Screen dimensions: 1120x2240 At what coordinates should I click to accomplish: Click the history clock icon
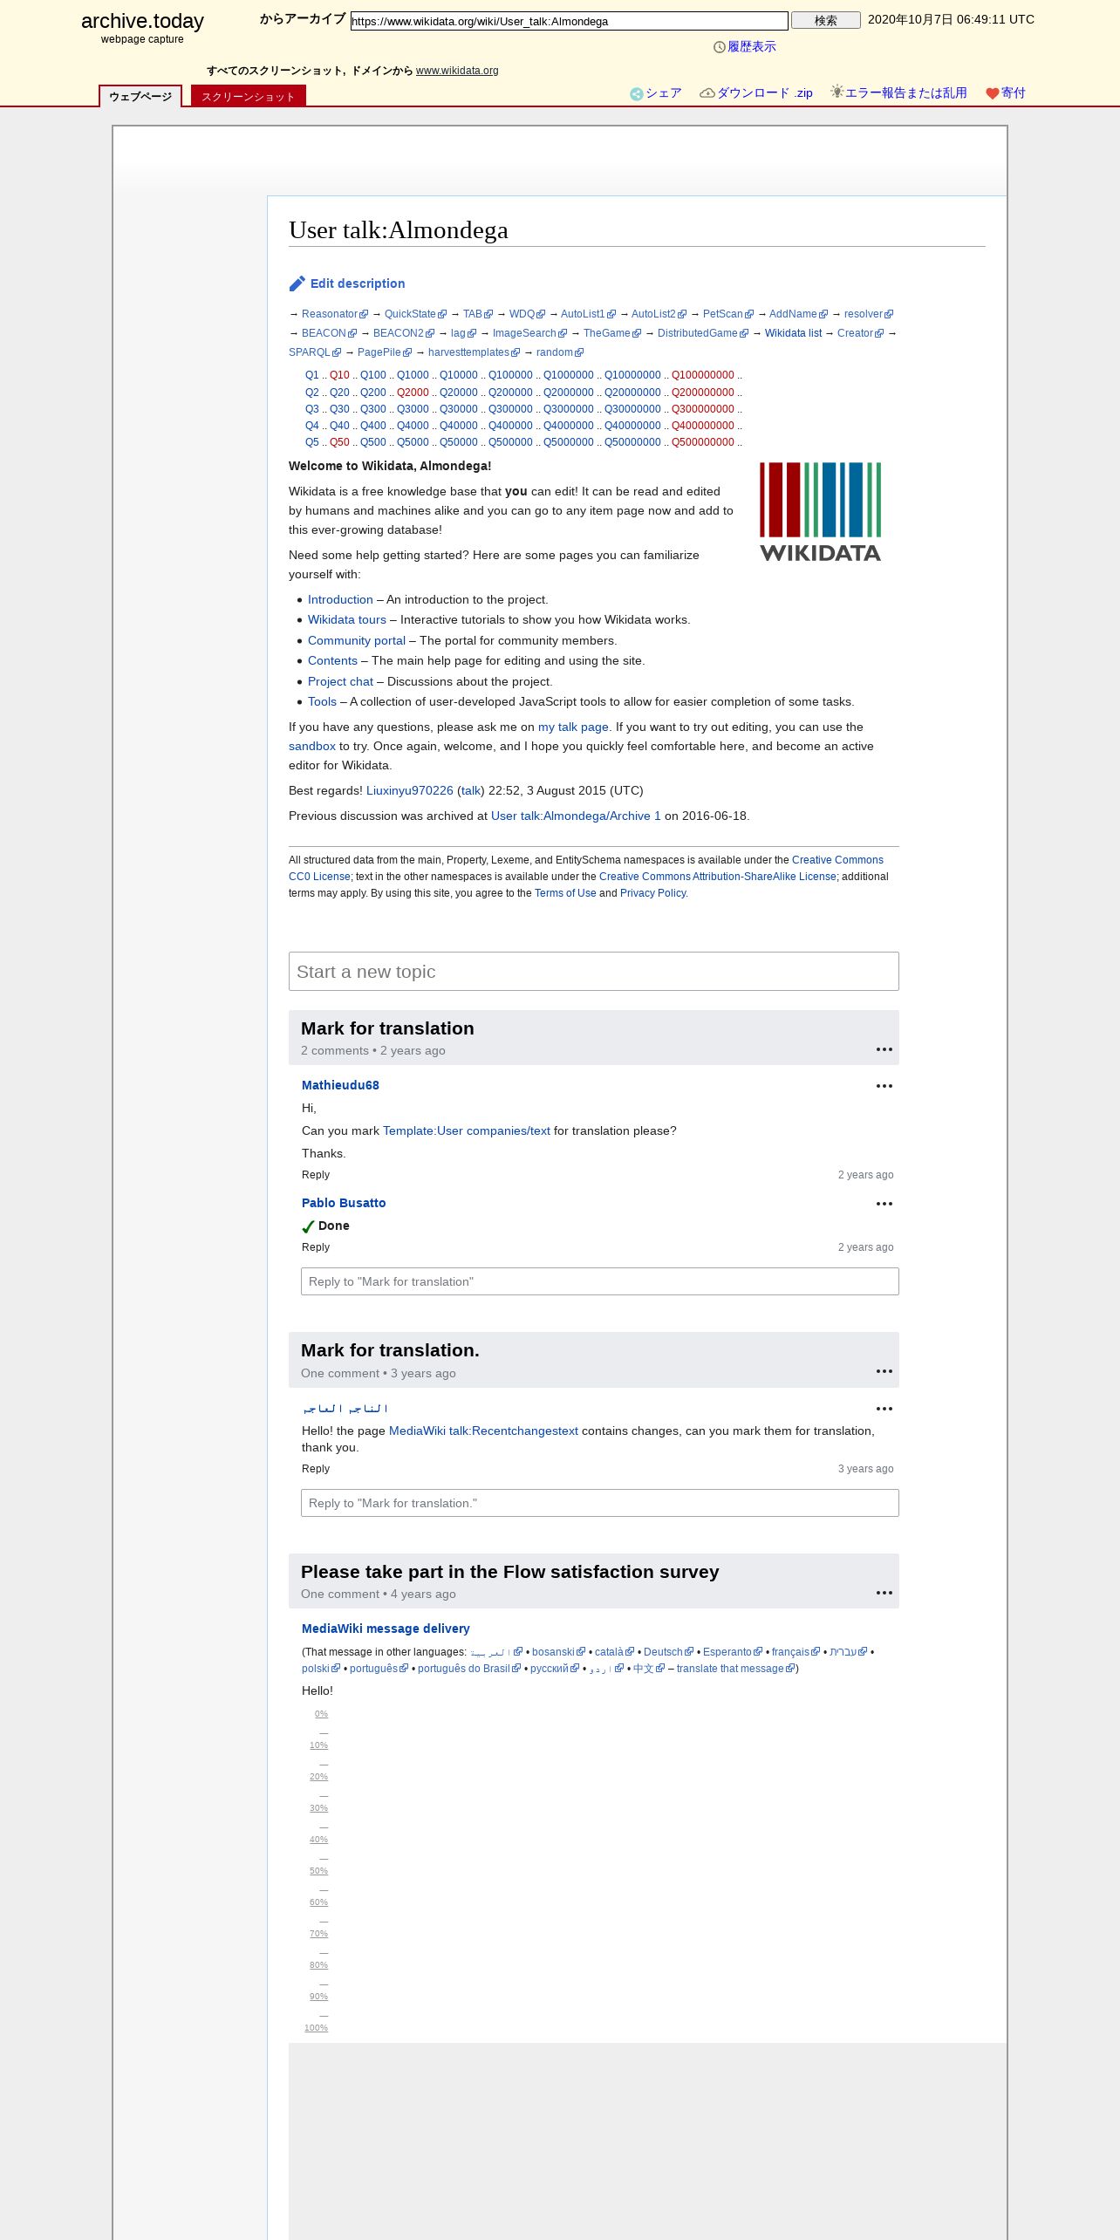[x=720, y=47]
